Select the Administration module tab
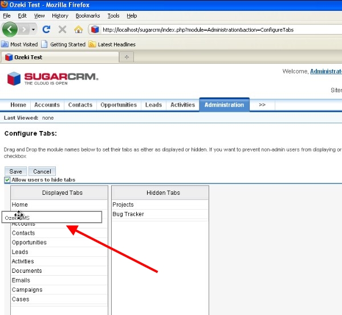The width and height of the screenshot is (342, 315). (x=224, y=105)
